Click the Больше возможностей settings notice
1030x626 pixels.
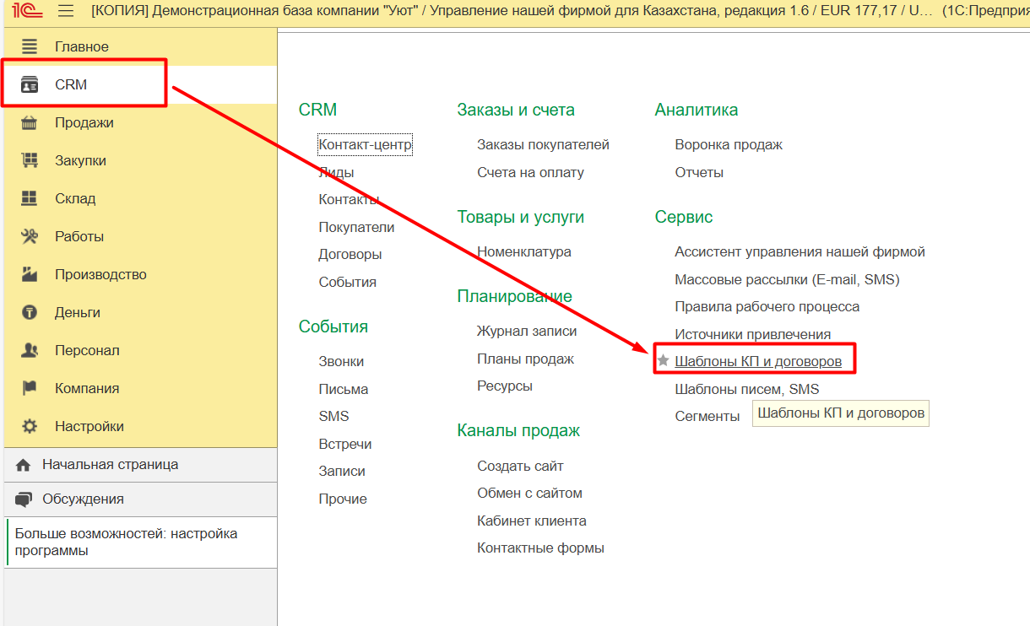click(x=127, y=542)
